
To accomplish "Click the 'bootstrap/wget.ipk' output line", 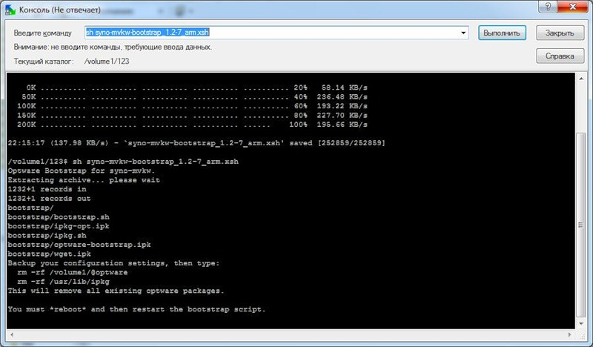I will pos(49,255).
